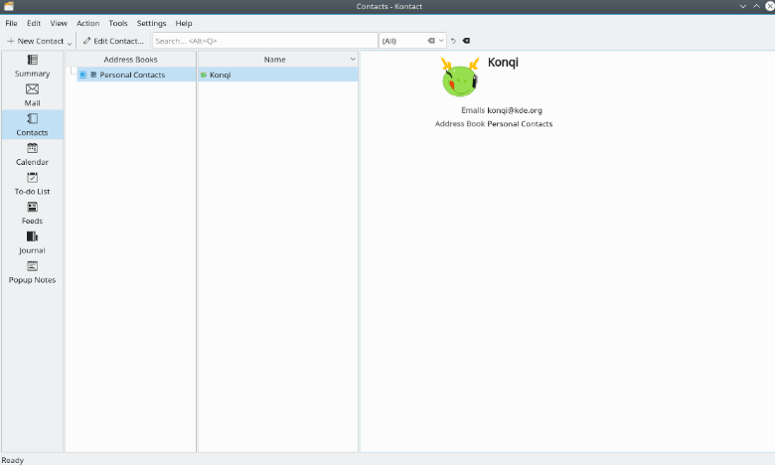The width and height of the screenshot is (775, 465).
Task: Minimize the Kontact window
Action: coord(743,6)
